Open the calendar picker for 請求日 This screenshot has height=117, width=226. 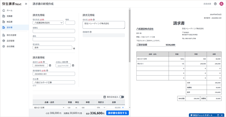(50, 65)
